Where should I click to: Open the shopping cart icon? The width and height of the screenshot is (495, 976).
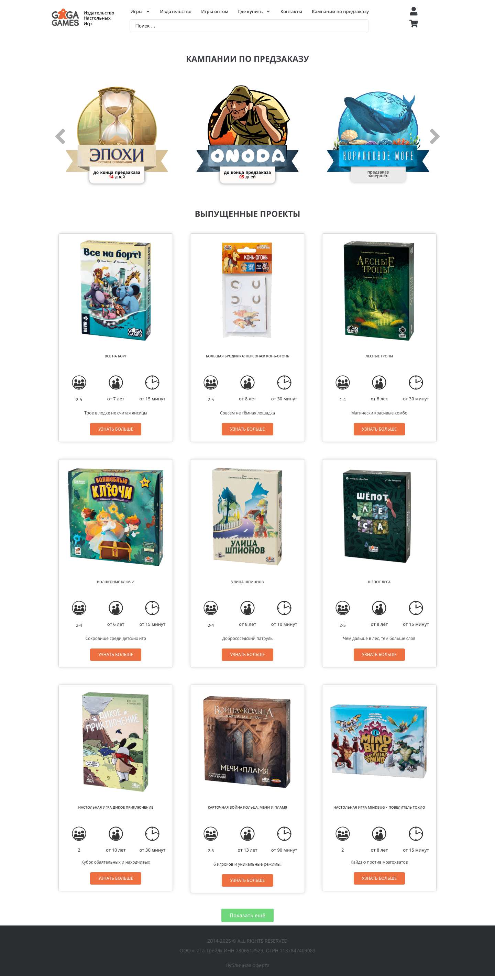tap(414, 23)
